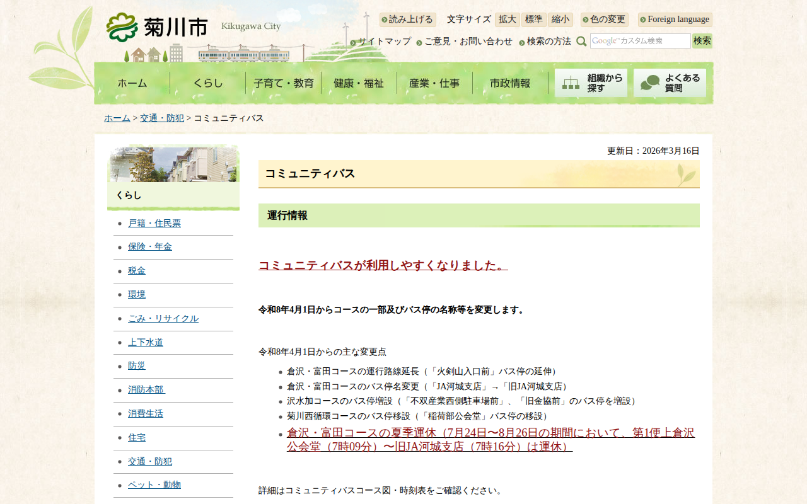Image resolution: width=807 pixels, height=504 pixels.
Task: Click the 読み上げる read-aloud button
Action: point(407,20)
